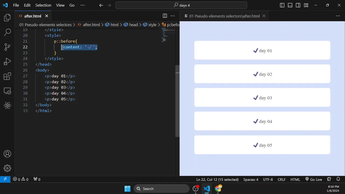
Task: Open the Customize Layout control
Action: [x=306, y=5]
